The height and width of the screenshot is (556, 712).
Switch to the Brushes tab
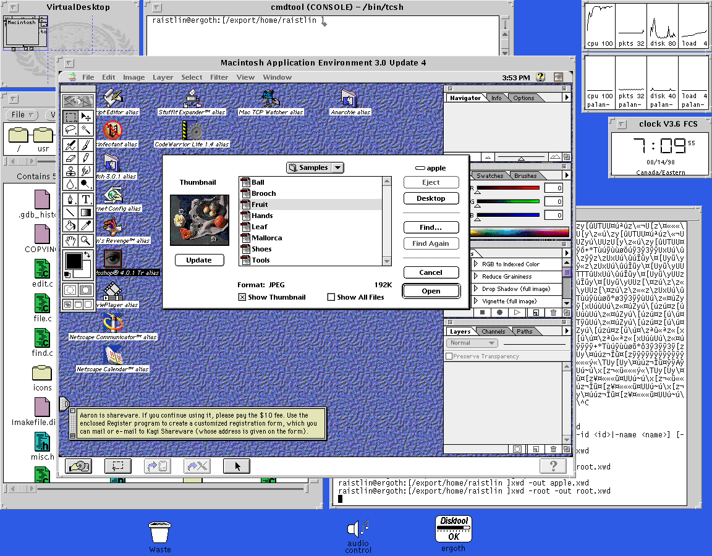(525, 175)
